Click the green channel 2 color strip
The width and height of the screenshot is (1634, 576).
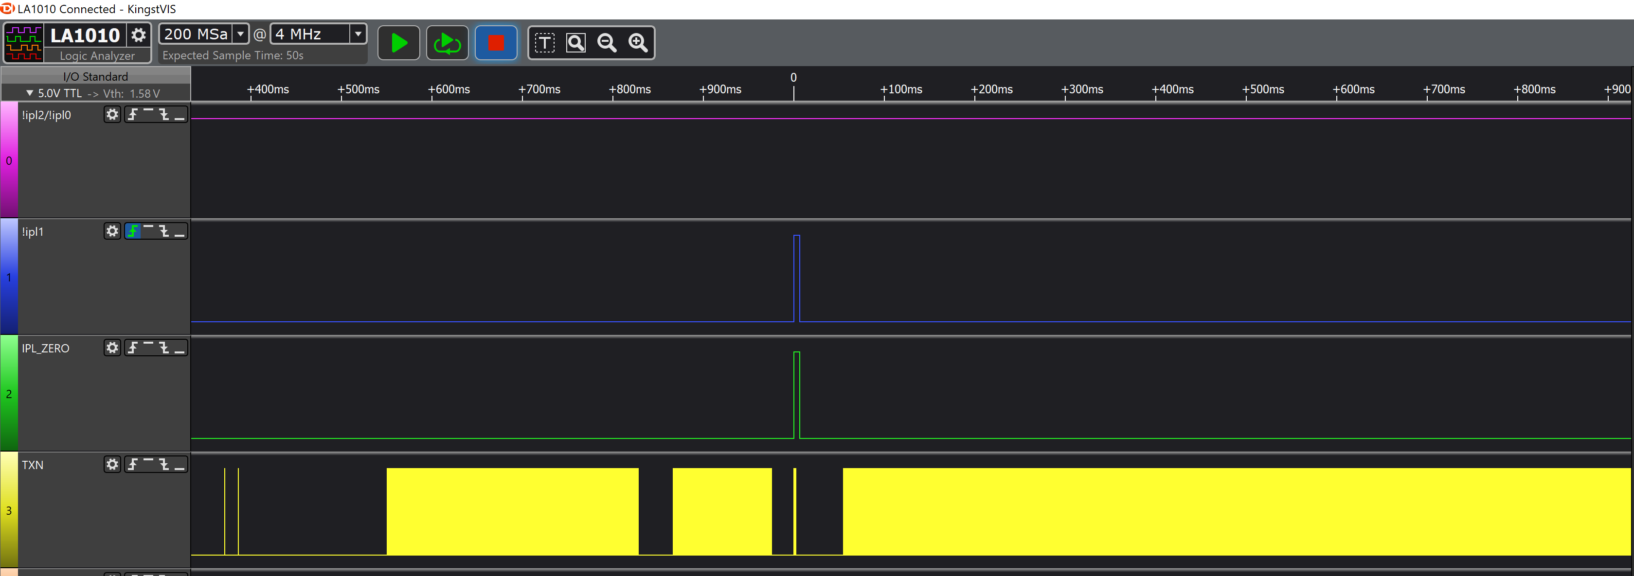pos(9,394)
